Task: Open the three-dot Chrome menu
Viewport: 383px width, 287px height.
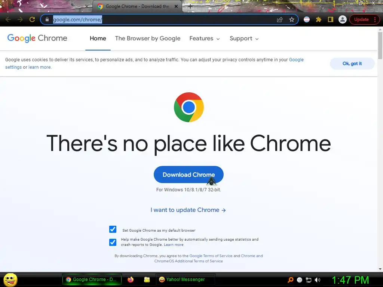Action: click(x=375, y=19)
